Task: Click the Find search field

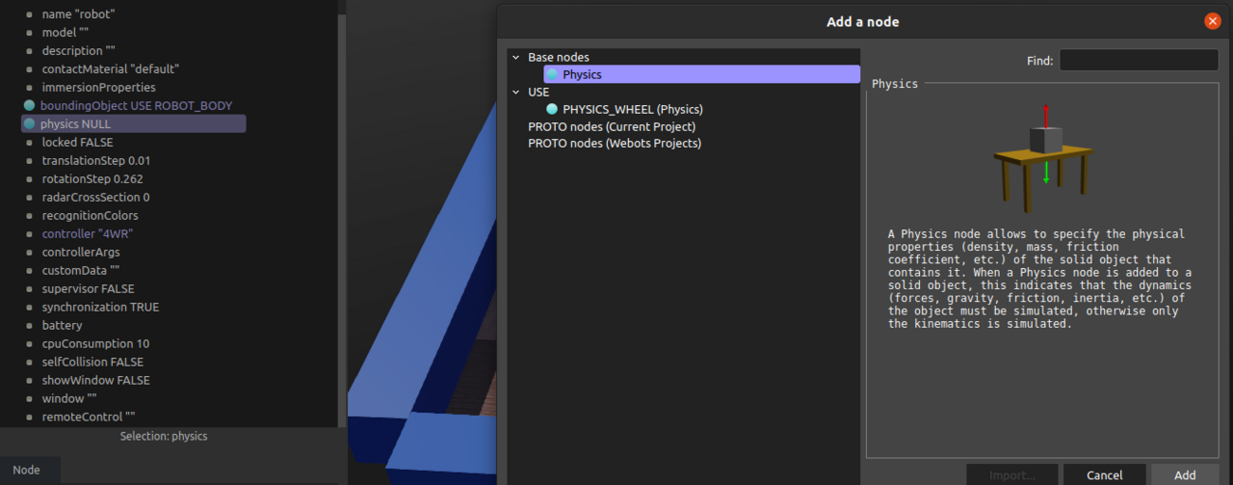Action: pos(1138,61)
